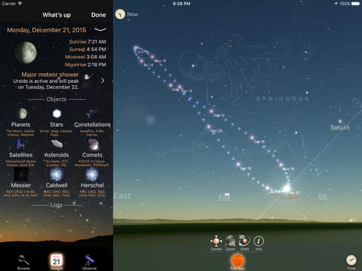Tap the Sunset 4:54 PM entry
This screenshot has width=362, height=271.
87,49
